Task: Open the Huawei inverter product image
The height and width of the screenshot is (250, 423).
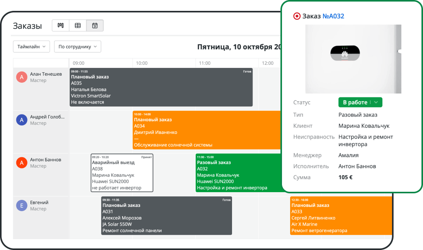Action: point(353,59)
